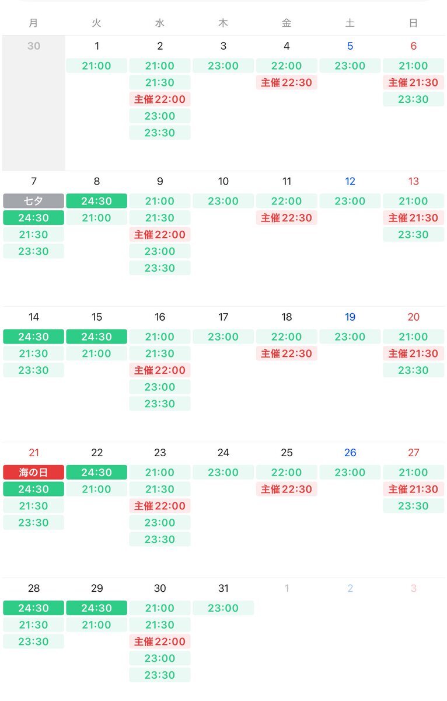This screenshot has width=447, height=701.
Task: Open the 24:30 event on day 29
Action: (x=97, y=608)
